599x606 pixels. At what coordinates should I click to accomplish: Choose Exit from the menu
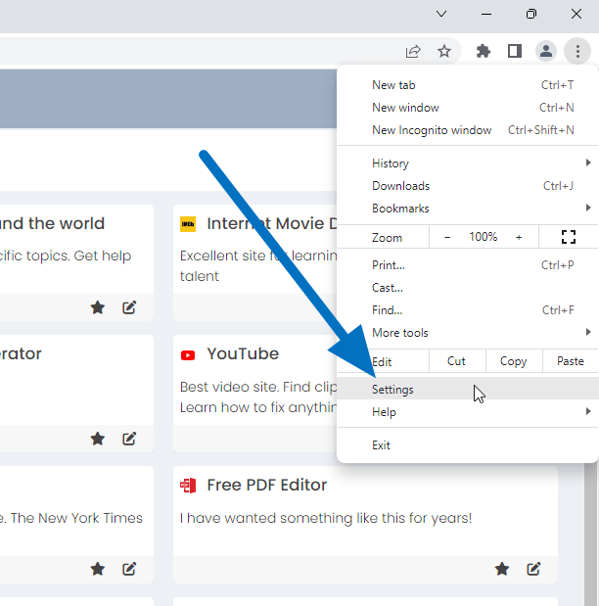(x=468, y=445)
